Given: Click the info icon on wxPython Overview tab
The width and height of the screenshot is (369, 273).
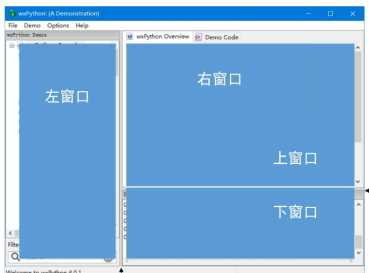Looking at the screenshot, I should pos(129,37).
